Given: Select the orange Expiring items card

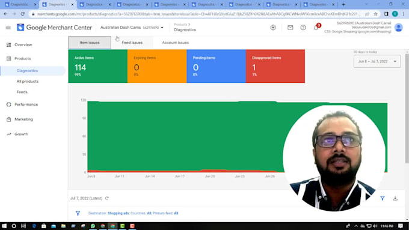Looking at the screenshot, I should coord(157,66).
